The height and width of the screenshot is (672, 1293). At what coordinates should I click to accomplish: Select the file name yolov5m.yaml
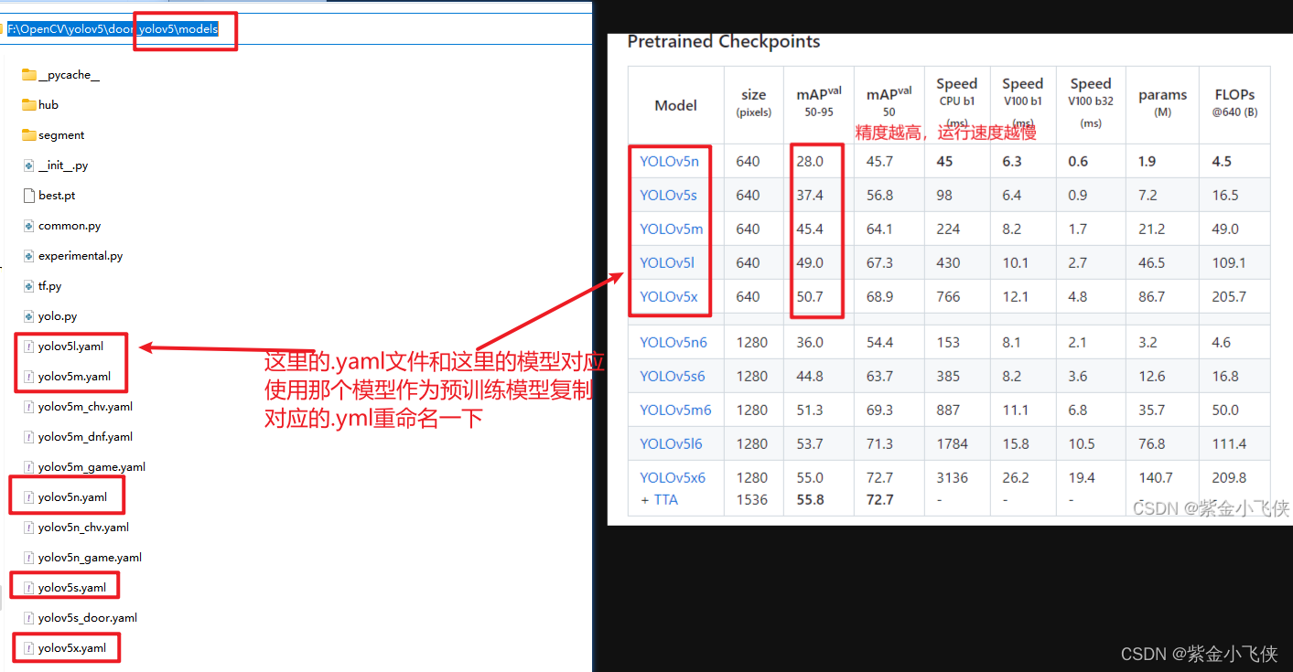click(74, 377)
